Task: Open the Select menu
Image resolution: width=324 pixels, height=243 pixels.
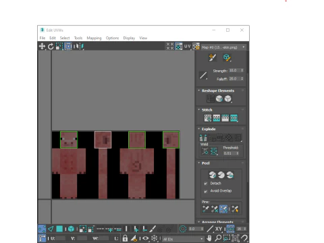Action: coord(65,38)
